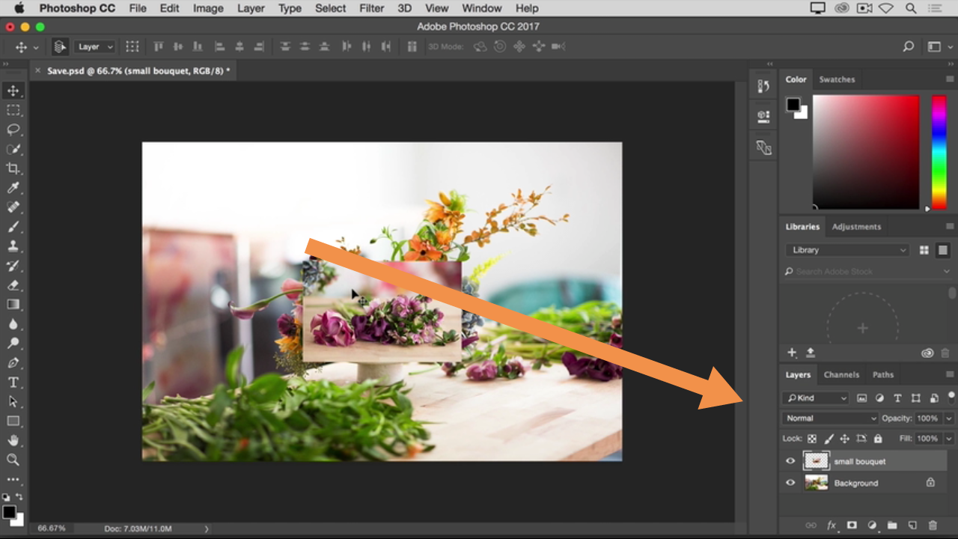Screen dimensions: 958x539
Task: Click the Delete layer trash icon
Action: tap(933, 526)
